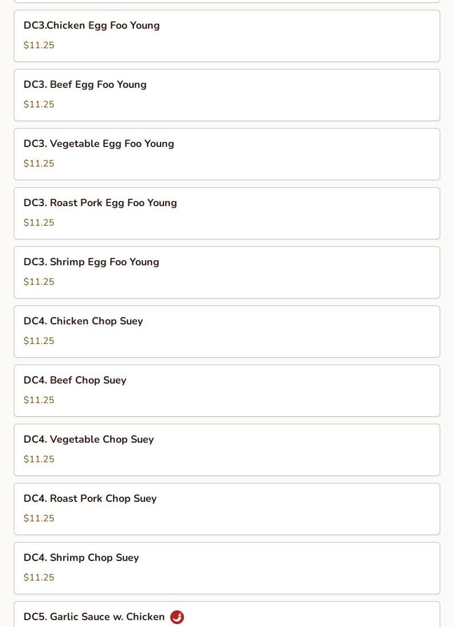The image size is (454, 627).
Task: Click the price under Shrimp Egg Foo Young
Action: coord(39,281)
